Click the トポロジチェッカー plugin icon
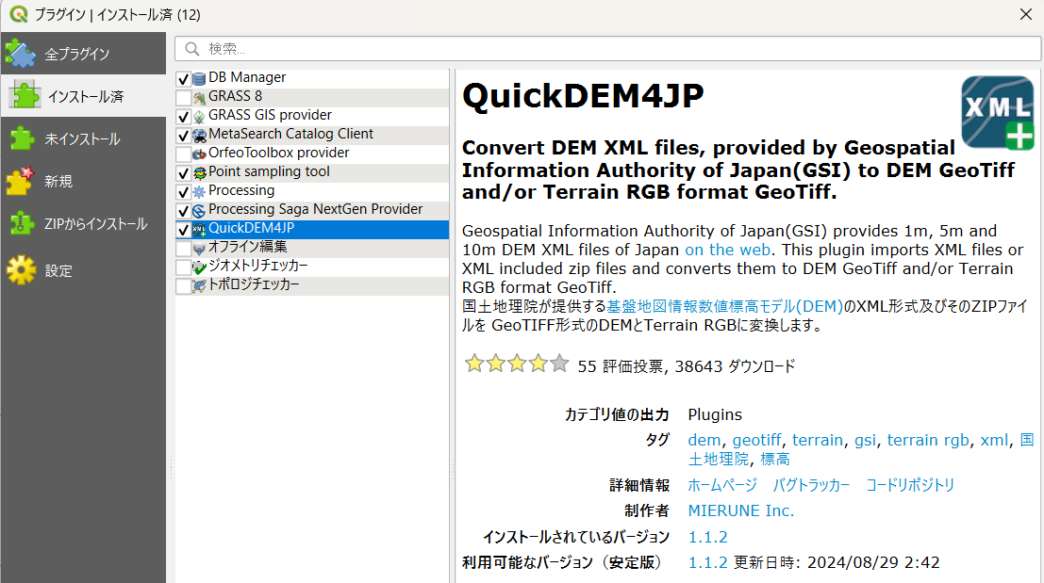Screen dimensions: 1044x583 click(x=199, y=286)
